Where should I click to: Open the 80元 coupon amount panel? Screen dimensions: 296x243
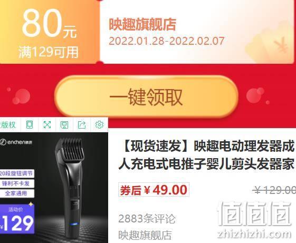(x=49, y=31)
